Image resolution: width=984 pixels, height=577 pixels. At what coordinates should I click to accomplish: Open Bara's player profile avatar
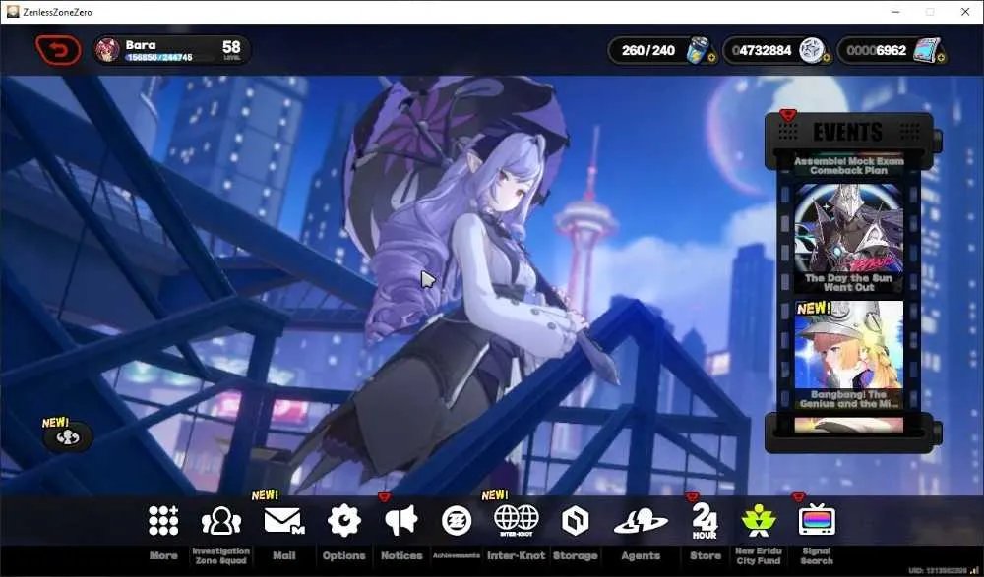107,50
